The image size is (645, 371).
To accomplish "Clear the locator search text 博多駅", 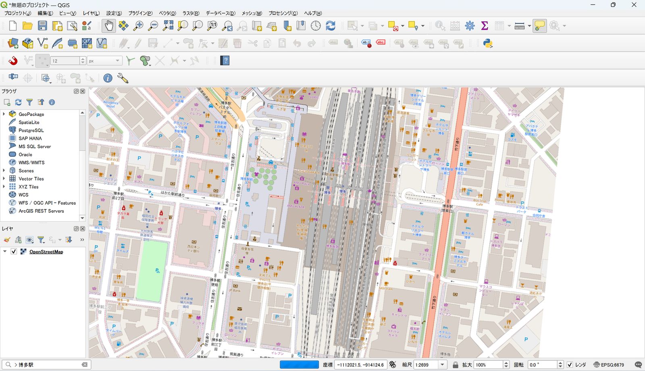I will pos(84,365).
